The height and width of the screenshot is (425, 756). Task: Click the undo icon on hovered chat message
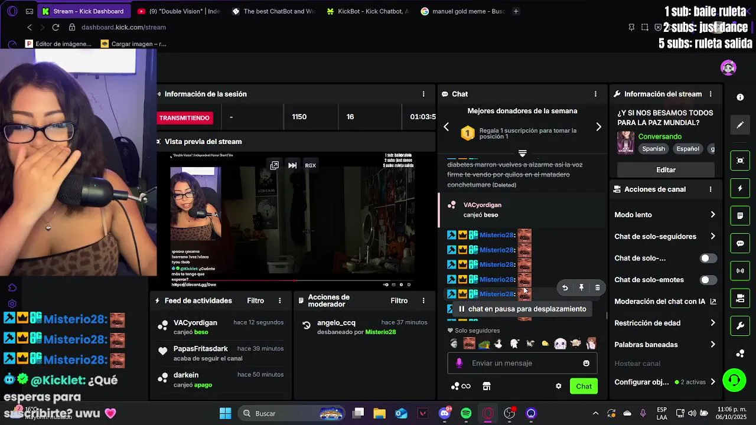coord(565,288)
